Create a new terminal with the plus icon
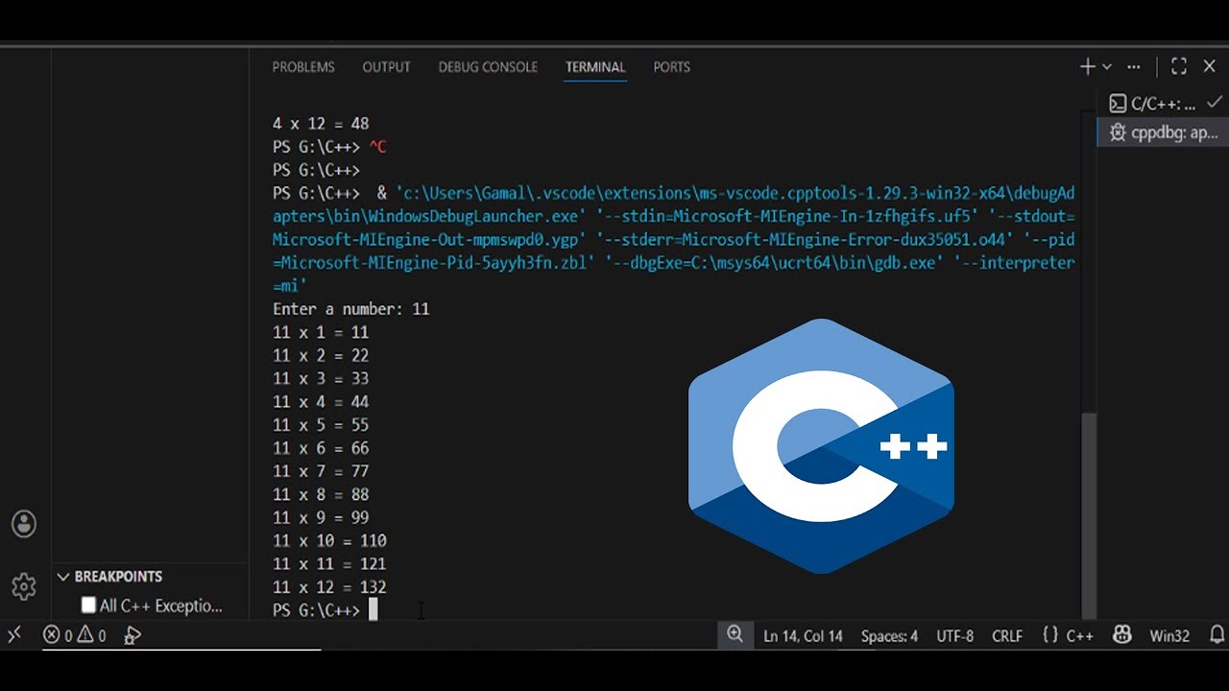The height and width of the screenshot is (691, 1229). (x=1087, y=66)
